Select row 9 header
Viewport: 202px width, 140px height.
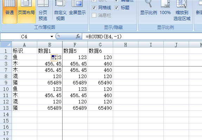click(x=6, y=82)
